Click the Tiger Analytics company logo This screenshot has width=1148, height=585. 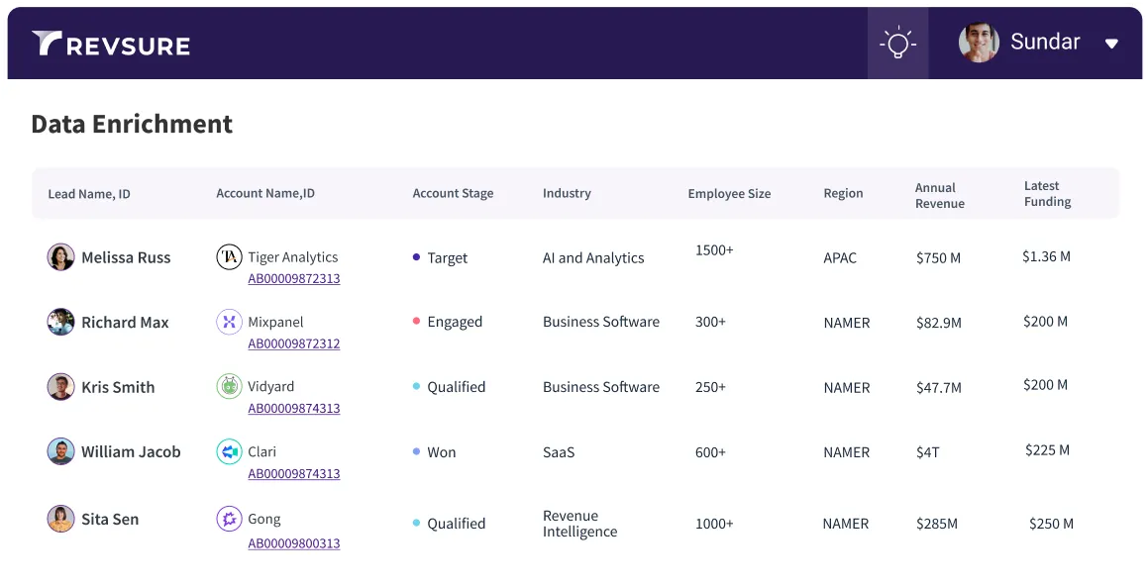click(229, 256)
